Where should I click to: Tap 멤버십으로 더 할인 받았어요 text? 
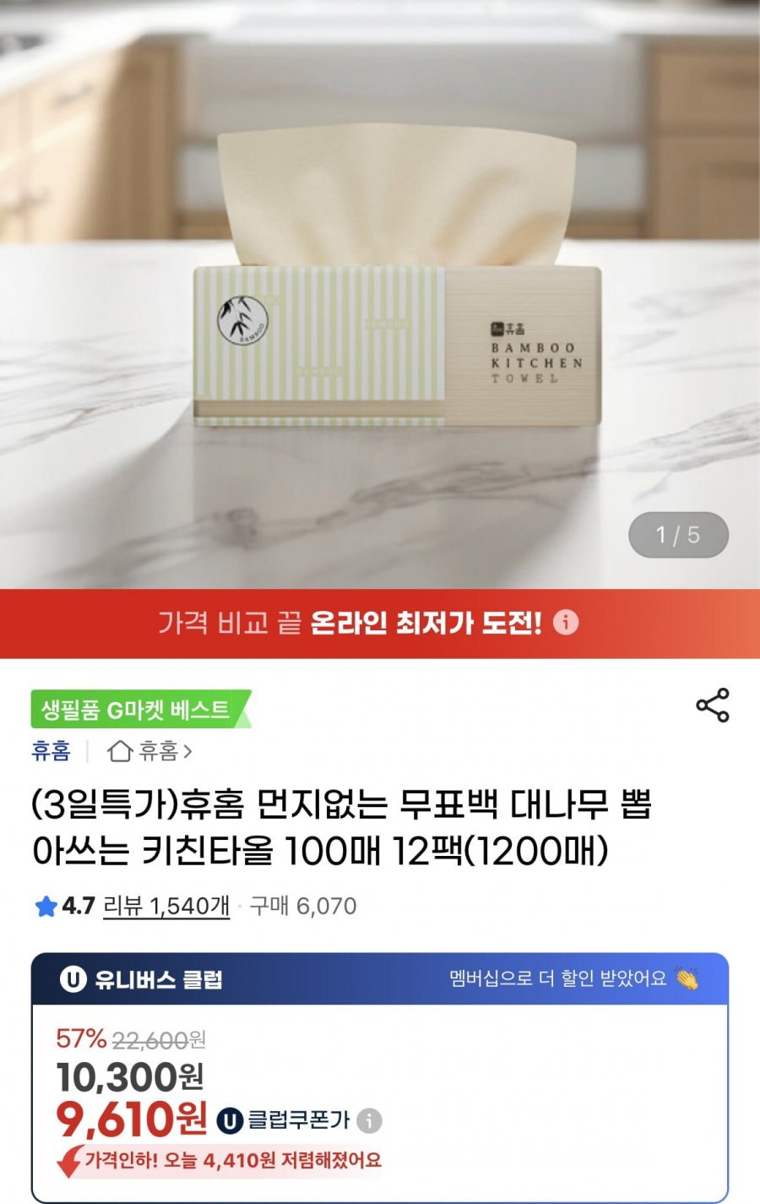[557, 979]
